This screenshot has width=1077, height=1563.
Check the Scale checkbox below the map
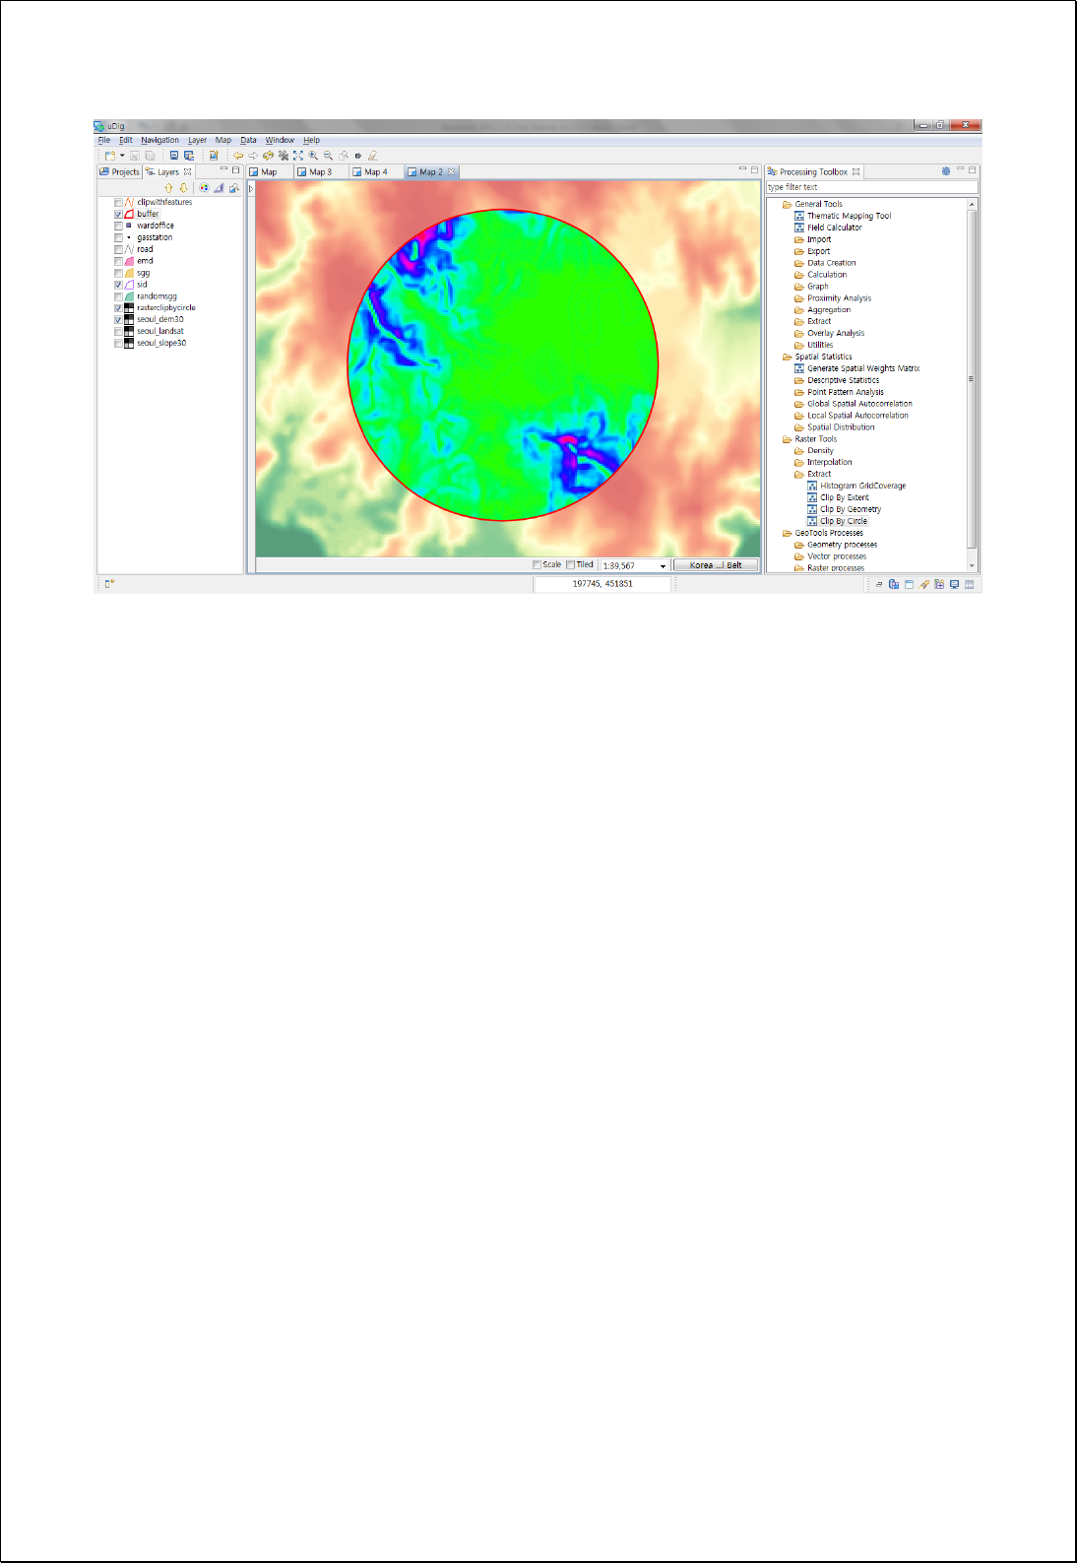point(537,564)
